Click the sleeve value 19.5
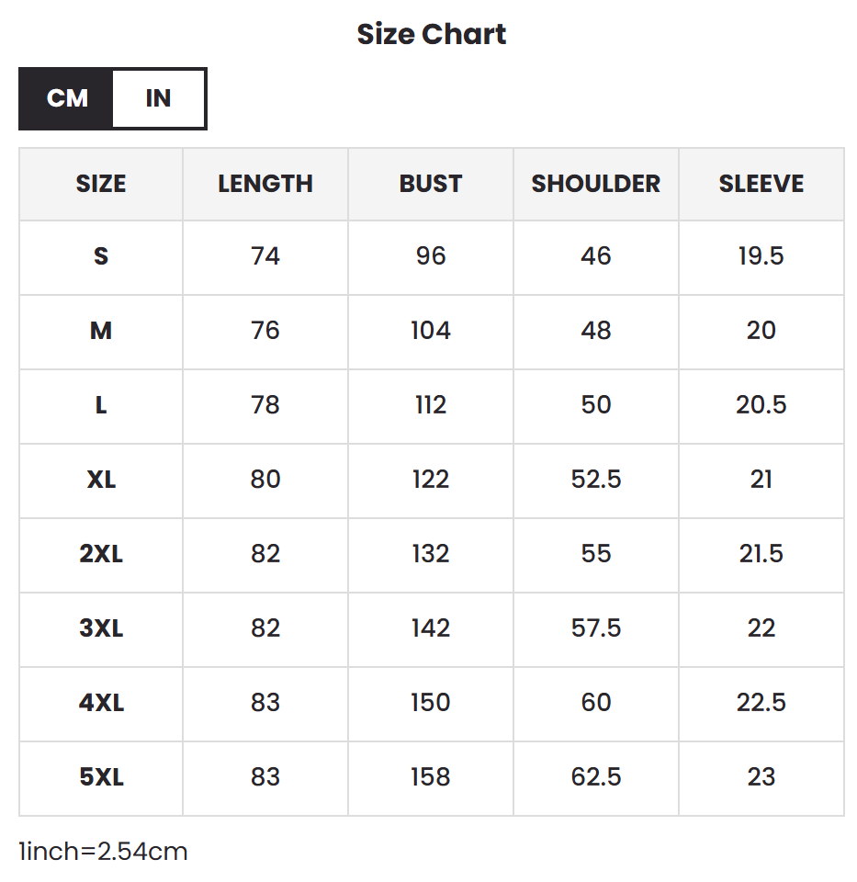Viewport: 857px width, 882px height. tap(761, 256)
